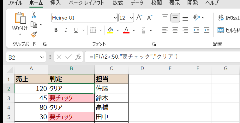The height and width of the screenshot is (123, 240).
Task: Open text orientation options arrow
Action: pyautogui.click(x=203, y=18)
